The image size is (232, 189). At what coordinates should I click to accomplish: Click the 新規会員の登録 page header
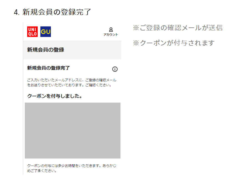(46, 50)
